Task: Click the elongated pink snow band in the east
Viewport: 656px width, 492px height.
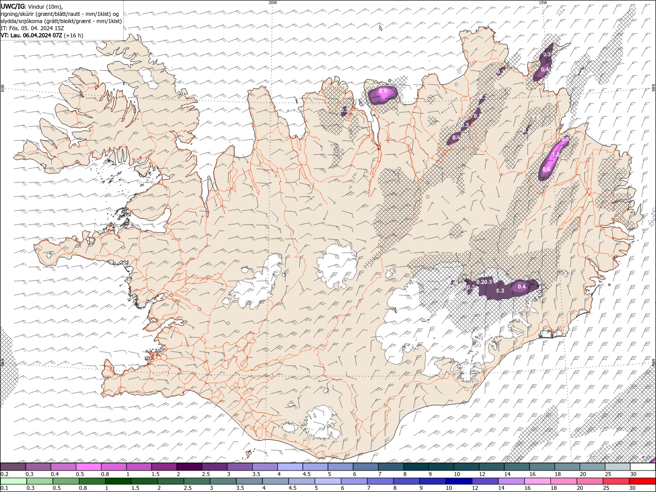Action: [x=553, y=158]
